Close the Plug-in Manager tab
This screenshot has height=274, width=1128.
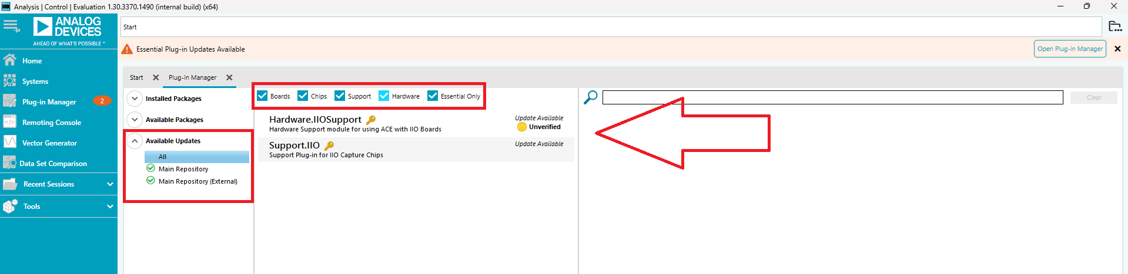tap(229, 77)
